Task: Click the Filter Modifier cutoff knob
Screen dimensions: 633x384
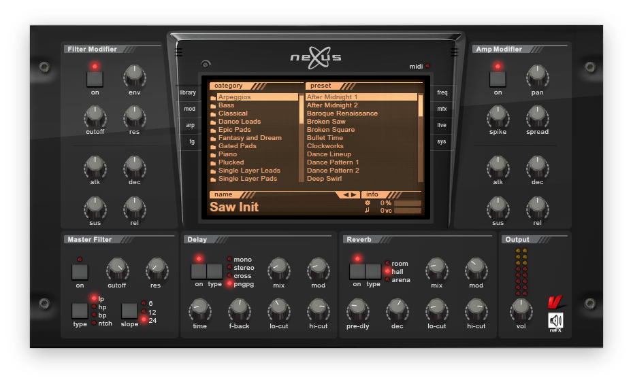Action: point(95,116)
